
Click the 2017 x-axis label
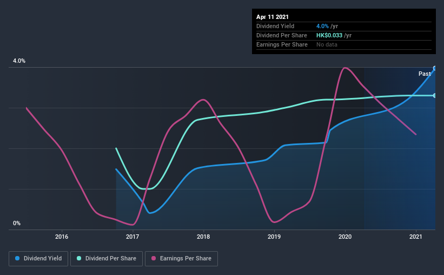click(132, 237)
